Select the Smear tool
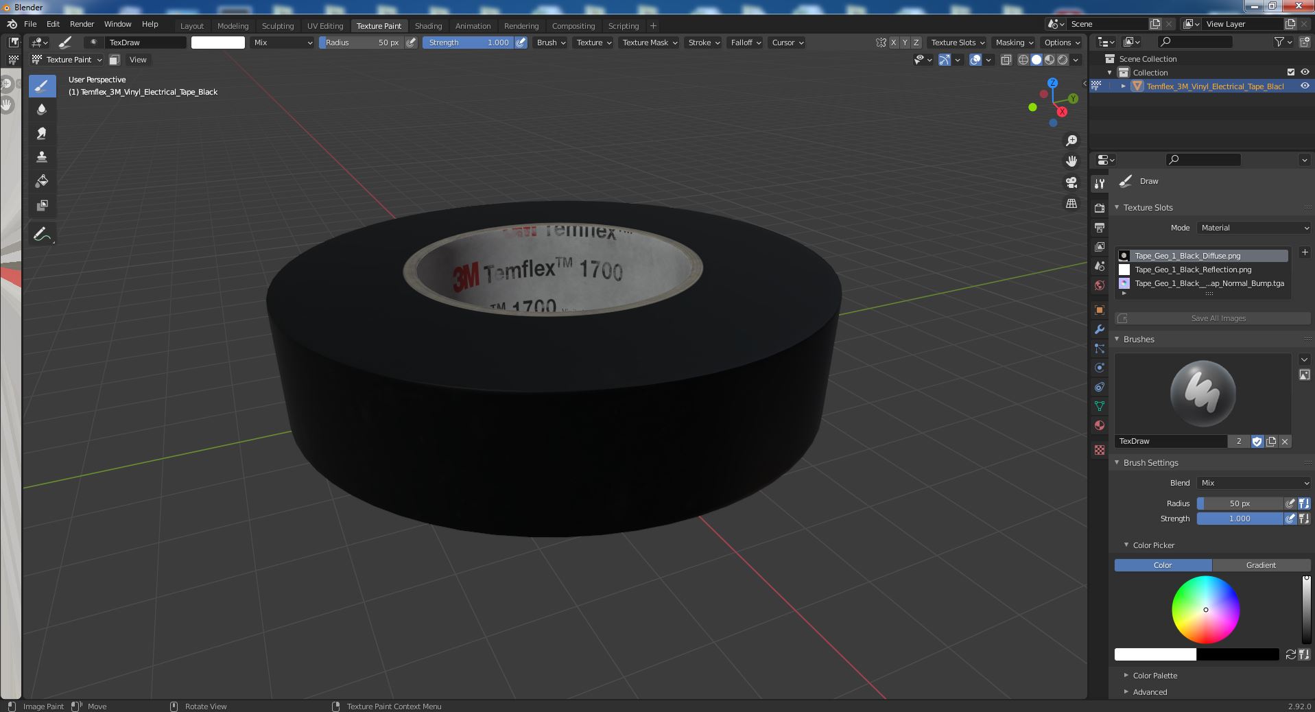Viewport: 1315px width, 712px height. (42, 133)
